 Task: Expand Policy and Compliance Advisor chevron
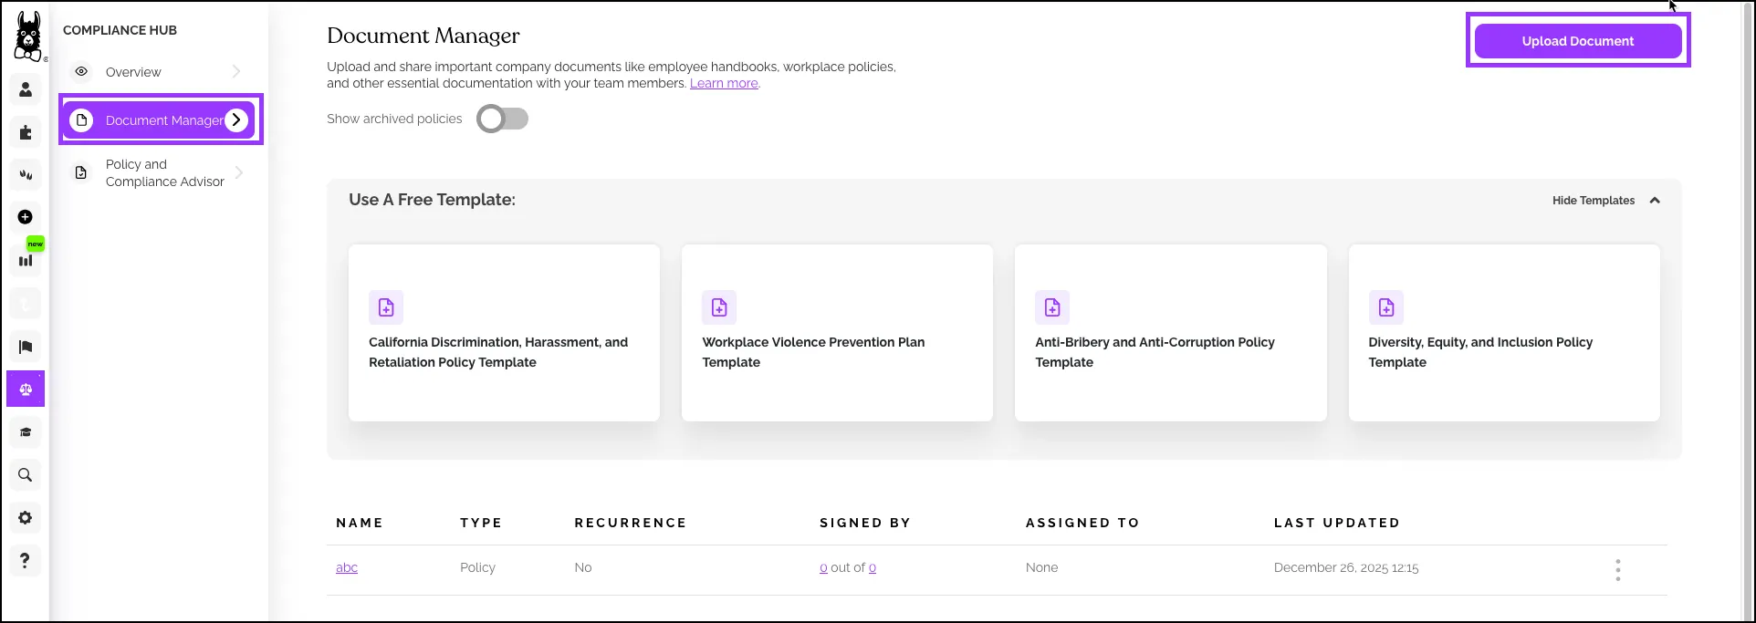click(238, 172)
